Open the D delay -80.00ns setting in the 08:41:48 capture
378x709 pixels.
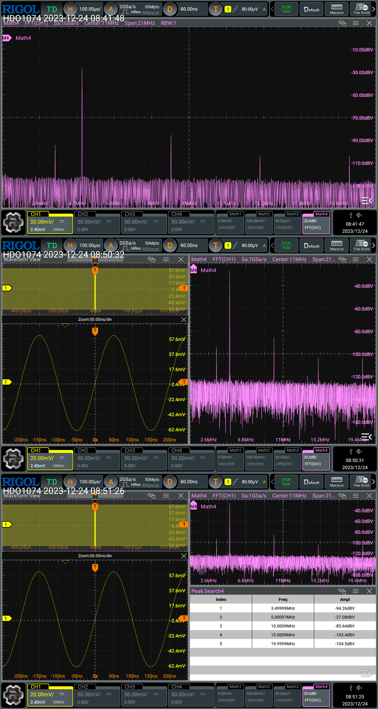pyautogui.click(x=185, y=9)
